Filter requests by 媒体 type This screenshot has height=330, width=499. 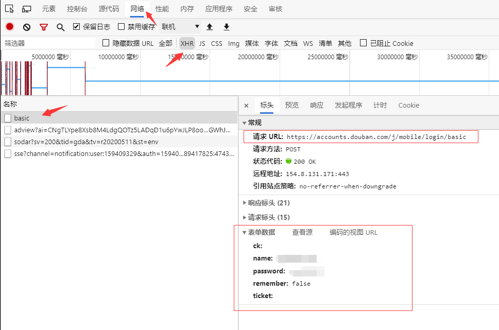(x=252, y=43)
